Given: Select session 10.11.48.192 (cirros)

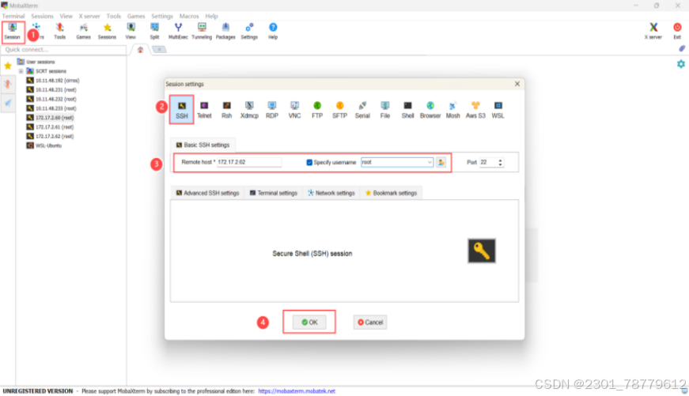Looking at the screenshot, I should point(53,81).
